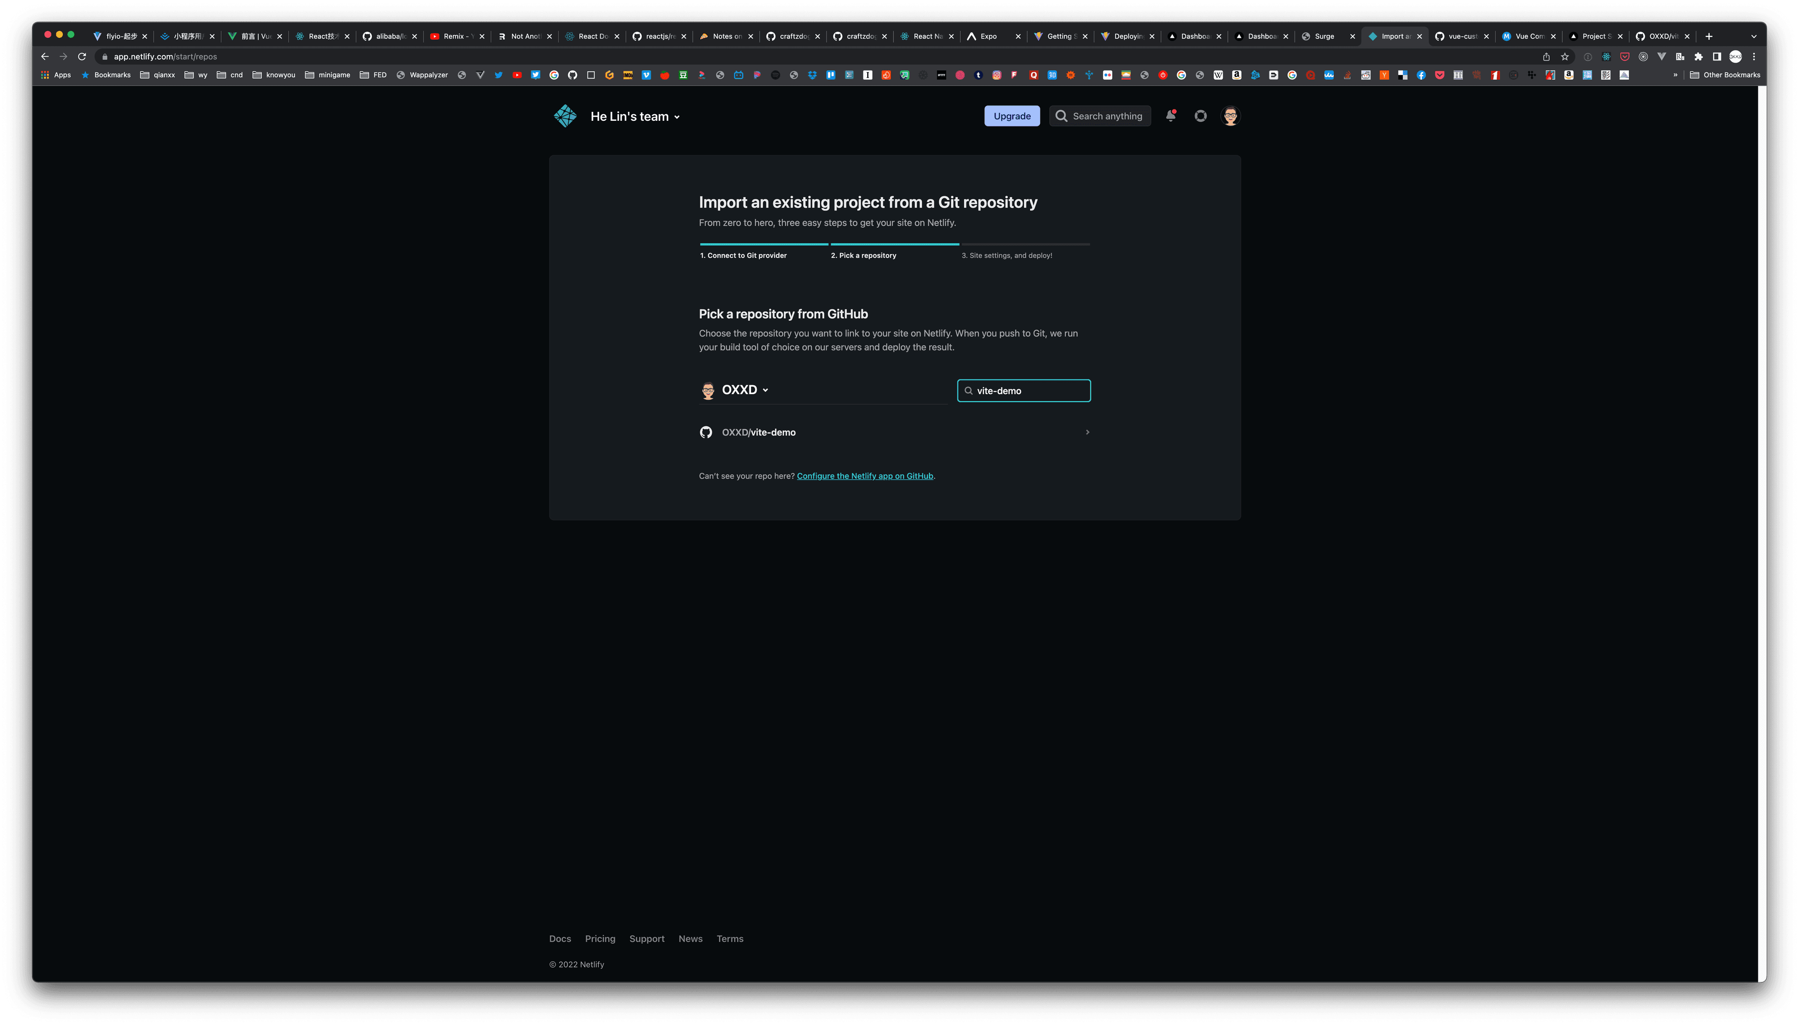Open the Spotify bookmark
The width and height of the screenshot is (1799, 1025).
pyautogui.click(x=775, y=74)
